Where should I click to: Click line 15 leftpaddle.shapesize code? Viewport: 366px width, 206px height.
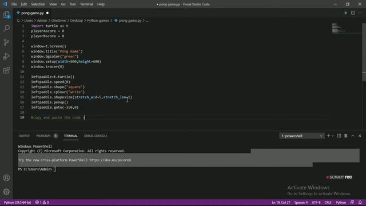click(81, 97)
